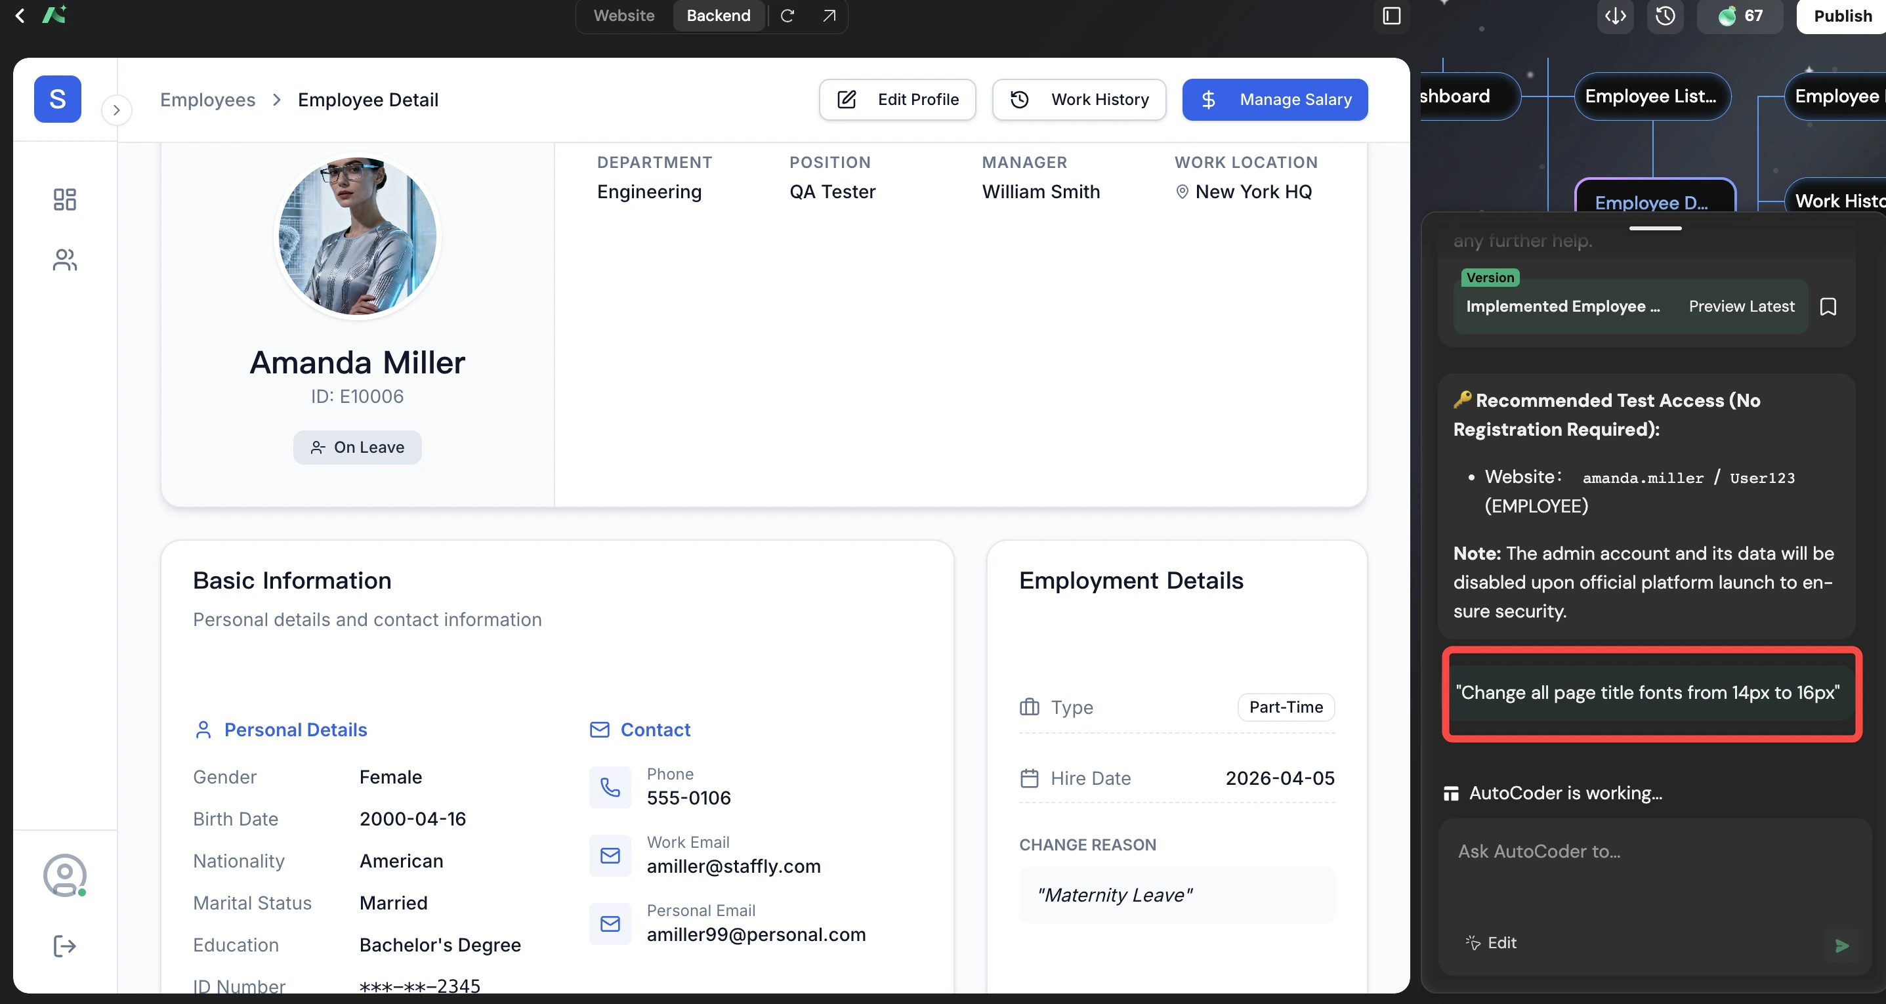Expand the sidebar with chevron button
This screenshot has width=1886, height=1004.
pos(116,110)
